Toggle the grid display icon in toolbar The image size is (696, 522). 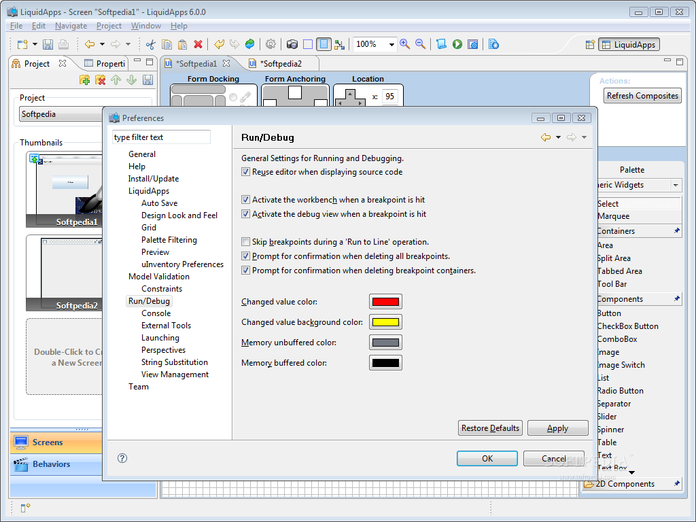(x=324, y=44)
